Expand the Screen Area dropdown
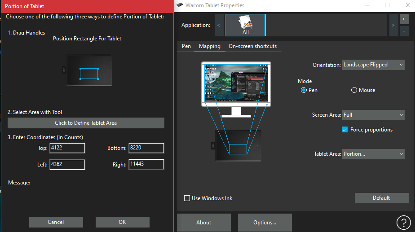The image size is (415, 232). click(373, 115)
